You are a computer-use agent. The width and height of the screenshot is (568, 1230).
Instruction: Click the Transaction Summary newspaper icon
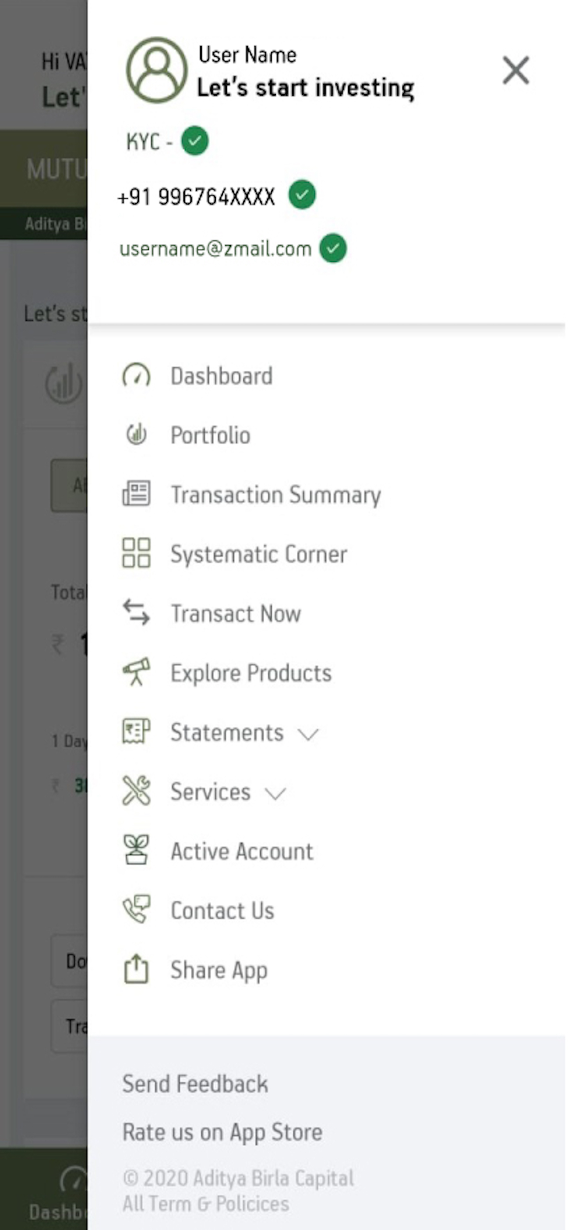tap(136, 494)
